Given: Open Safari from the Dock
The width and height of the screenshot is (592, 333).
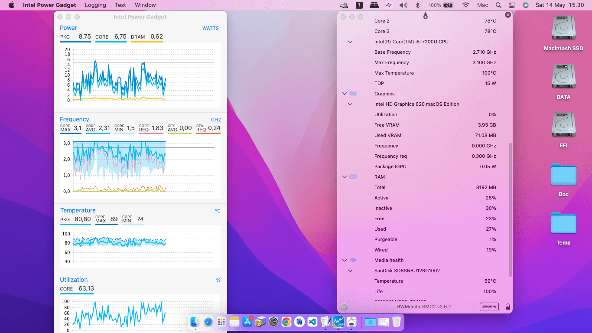Looking at the screenshot, I should 208,322.
